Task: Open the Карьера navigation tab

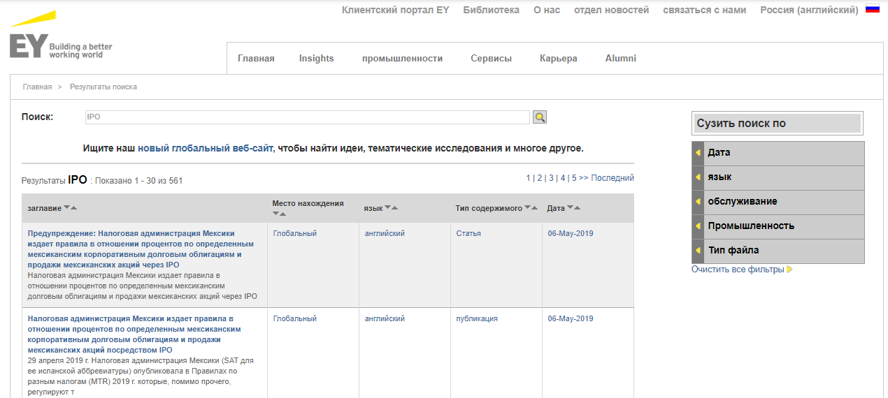Action: click(x=558, y=59)
